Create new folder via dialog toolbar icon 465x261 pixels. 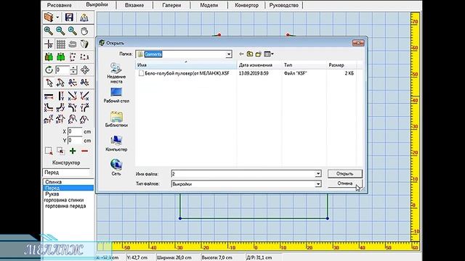pos(259,54)
